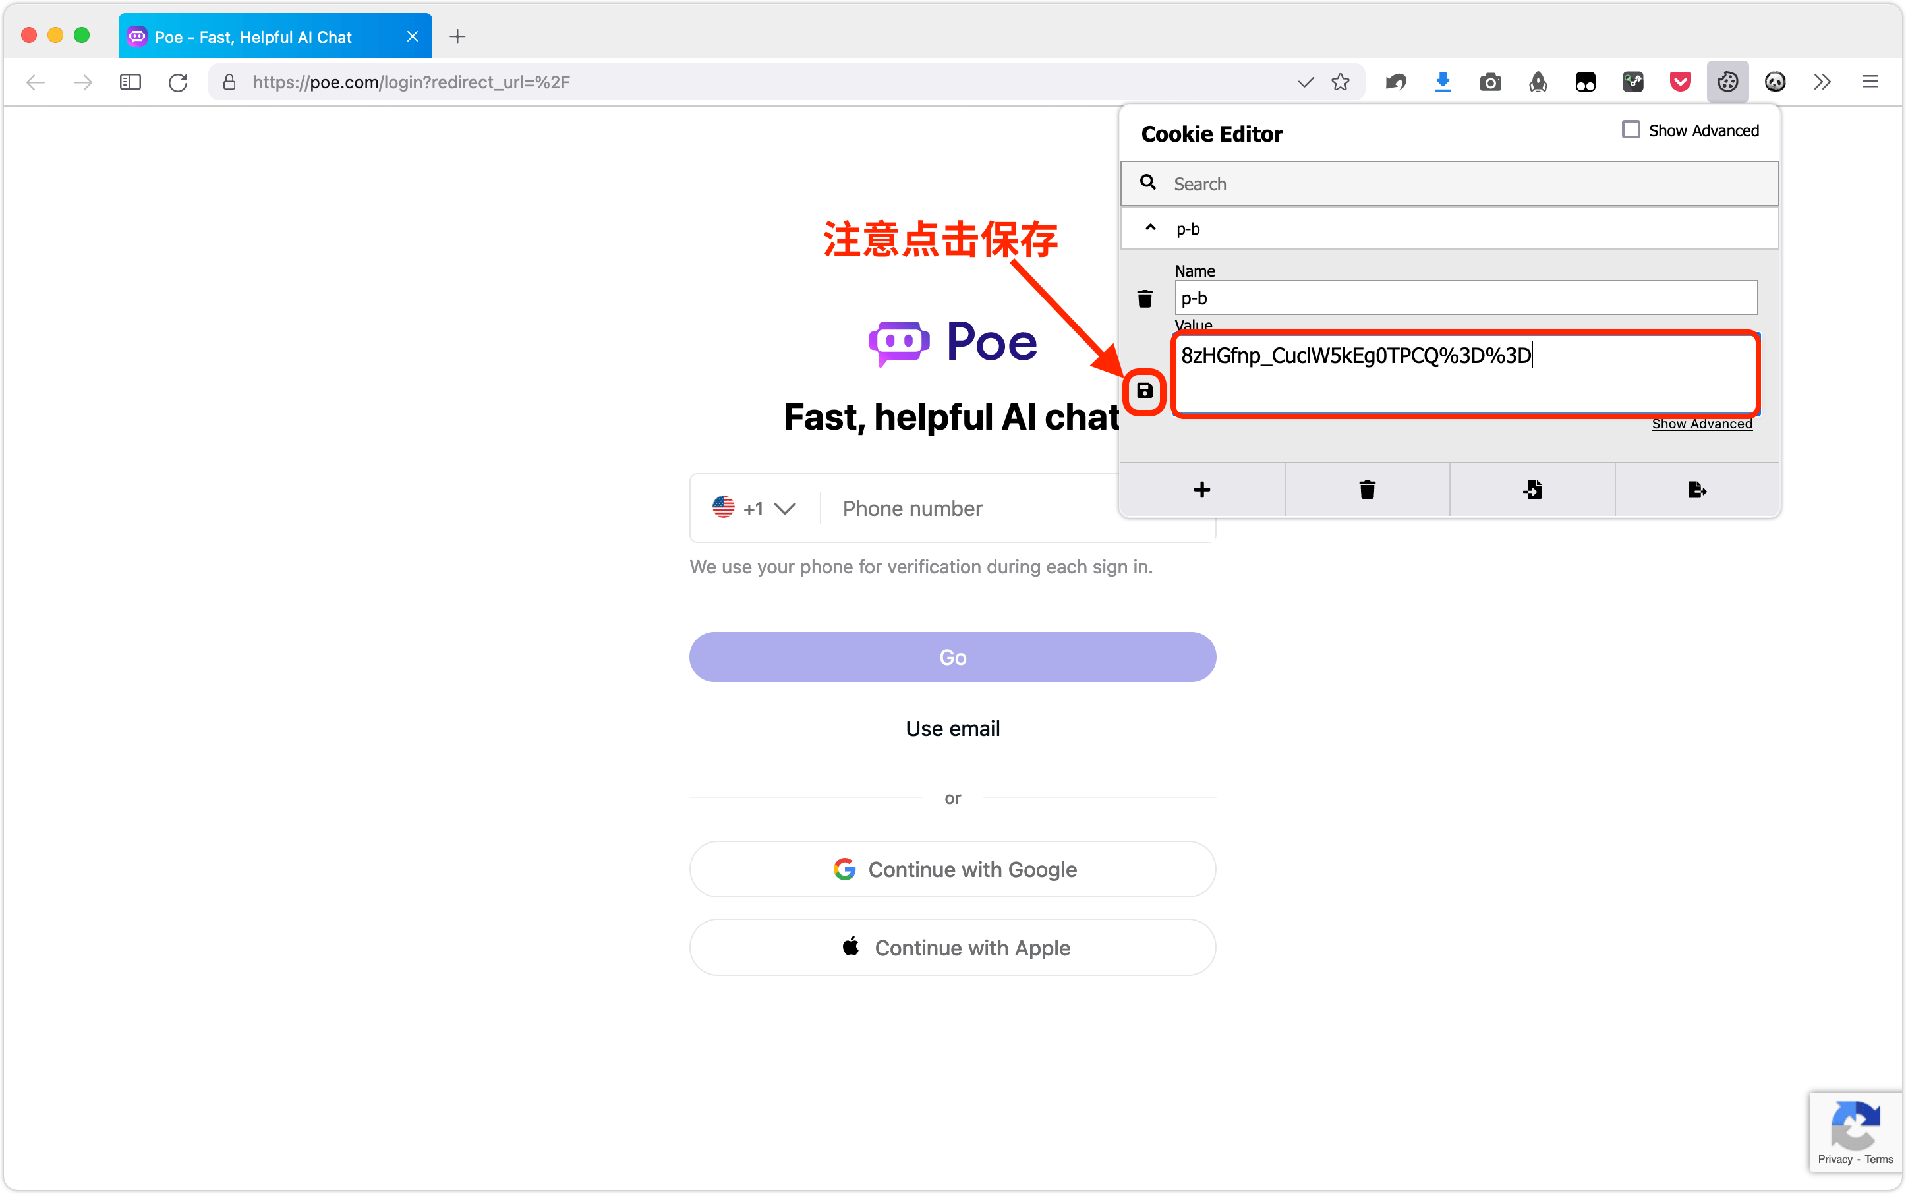This screenshot has height=1194, width=1906.
Task: Switch to the Poe - Fast, Helpful AI Chat tab
Action: tap(275, 36)
